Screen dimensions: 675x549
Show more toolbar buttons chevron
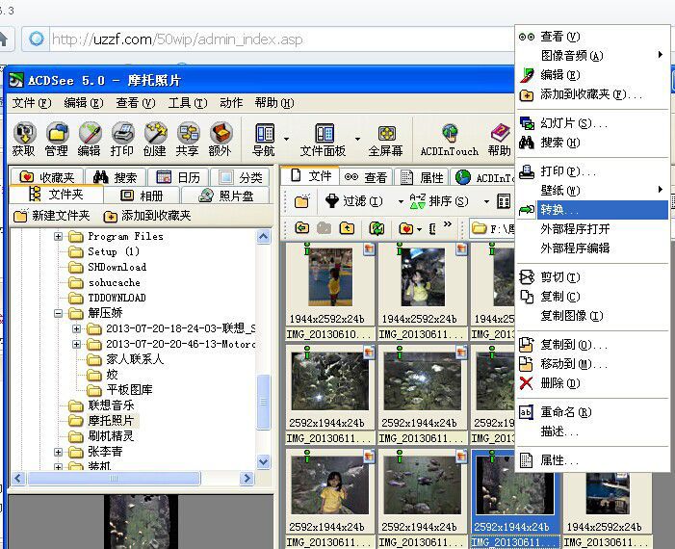(x=448, y=223)
